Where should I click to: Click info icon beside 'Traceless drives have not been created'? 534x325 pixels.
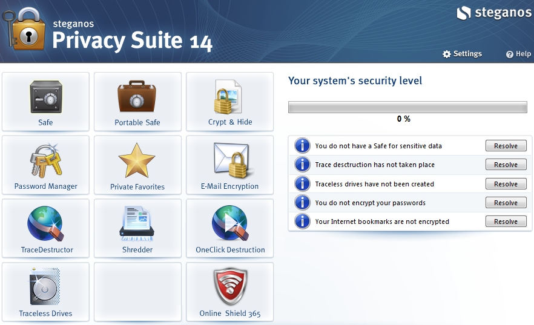[302, 184]
